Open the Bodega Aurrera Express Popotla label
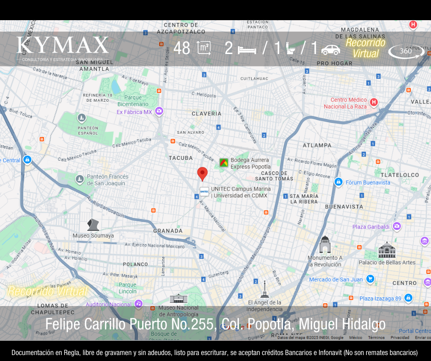The width and height of the screenshot is (431, 361). click(x=250, y=163)
